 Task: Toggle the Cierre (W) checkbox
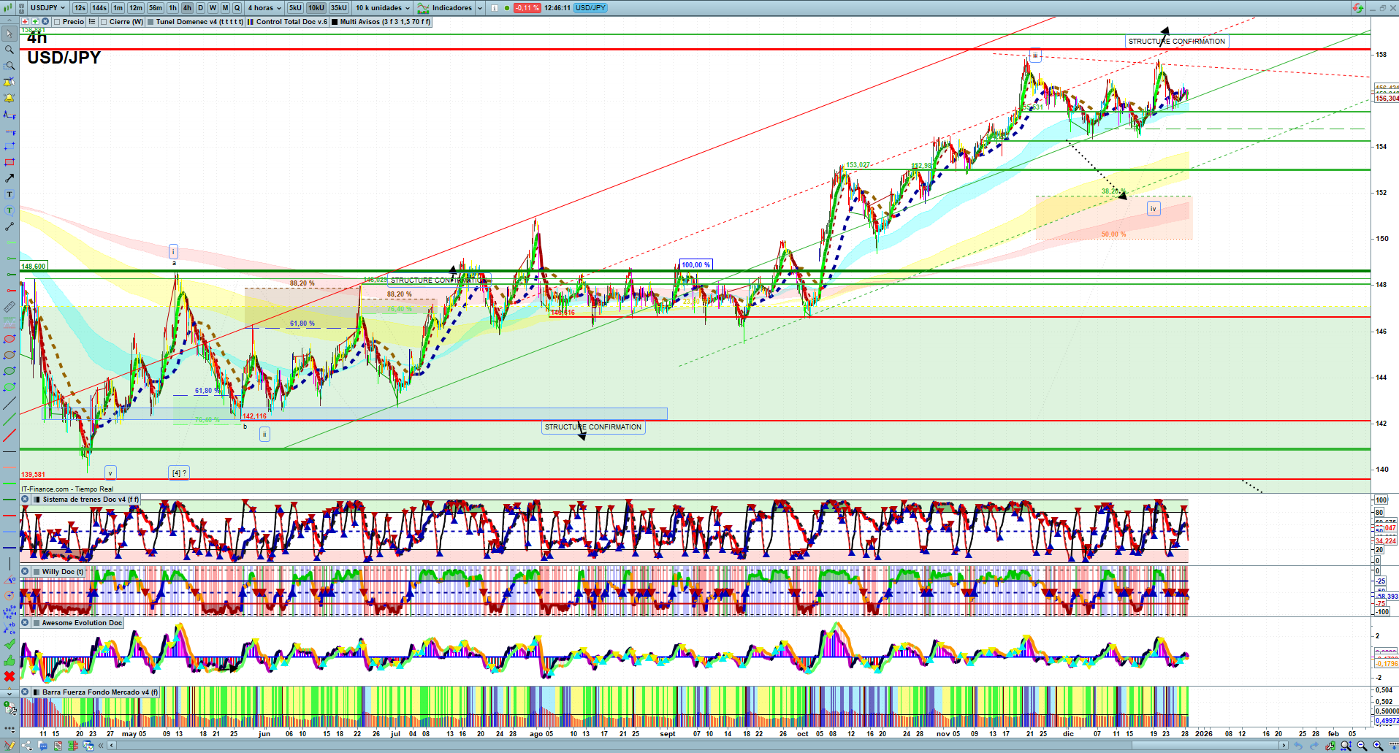coord(104,22)
